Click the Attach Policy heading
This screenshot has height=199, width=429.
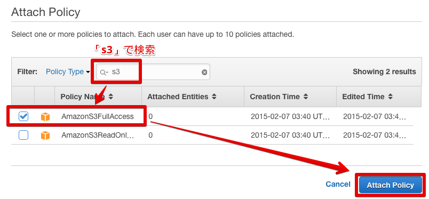pos(45,12)
